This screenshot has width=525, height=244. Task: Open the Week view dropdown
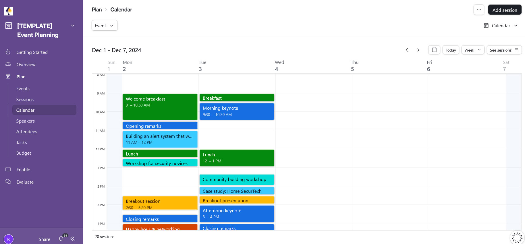coord(473,50)
